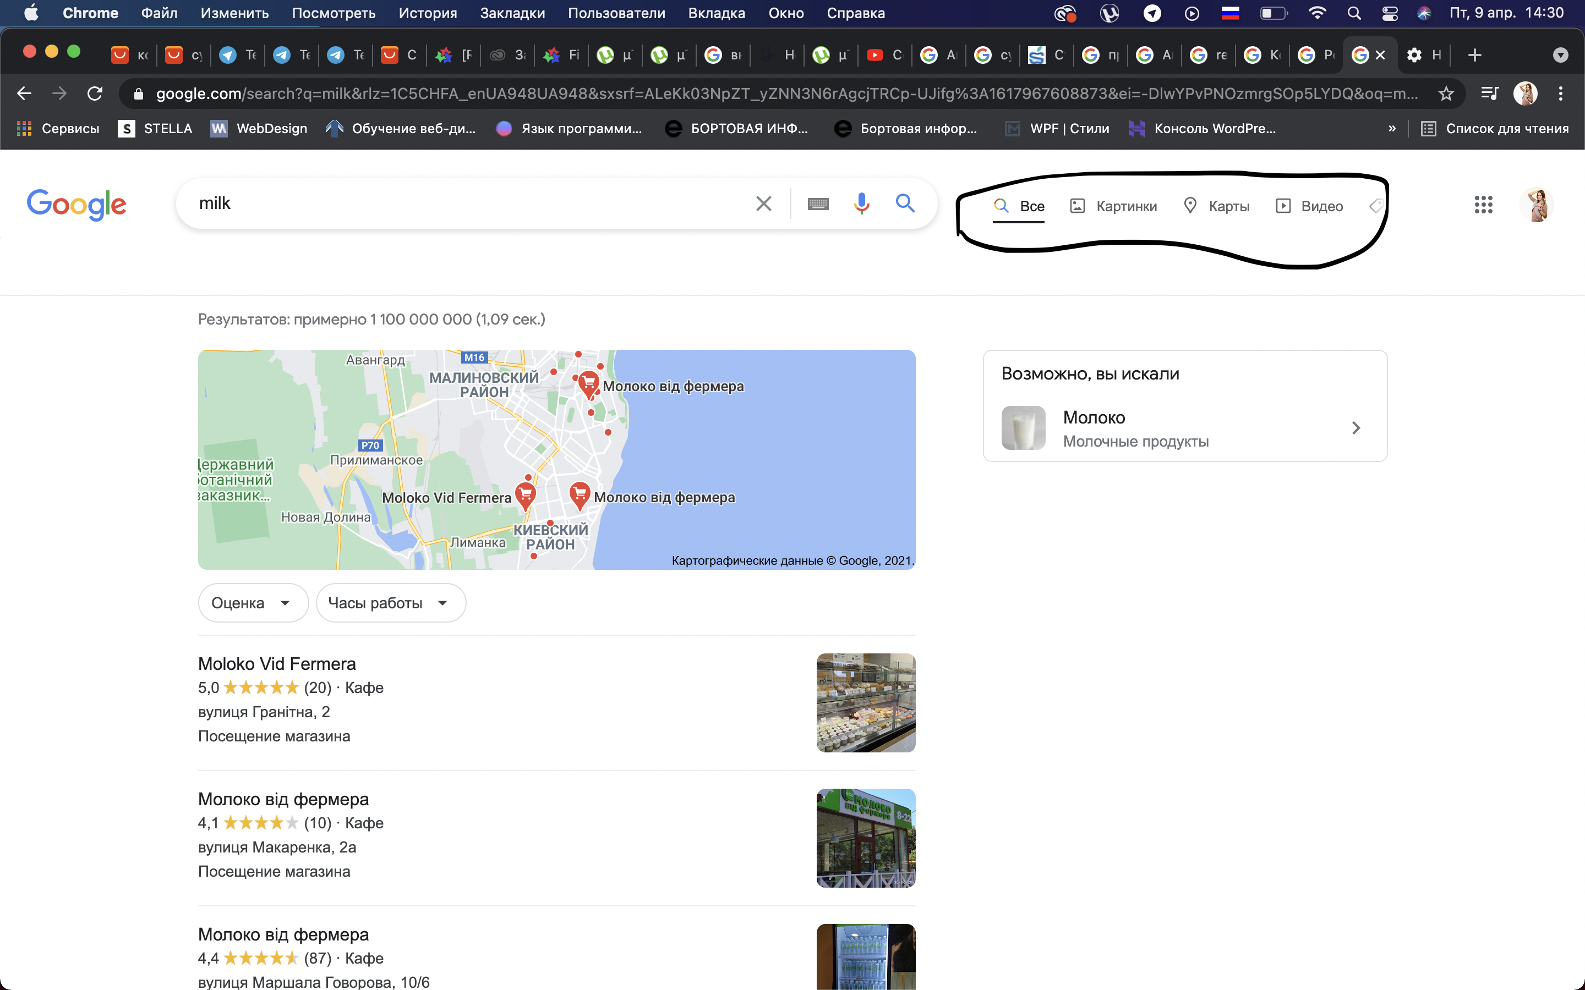Open macOS Control Center icon
Viewport: 1585px width, 990px height.
1389,13
